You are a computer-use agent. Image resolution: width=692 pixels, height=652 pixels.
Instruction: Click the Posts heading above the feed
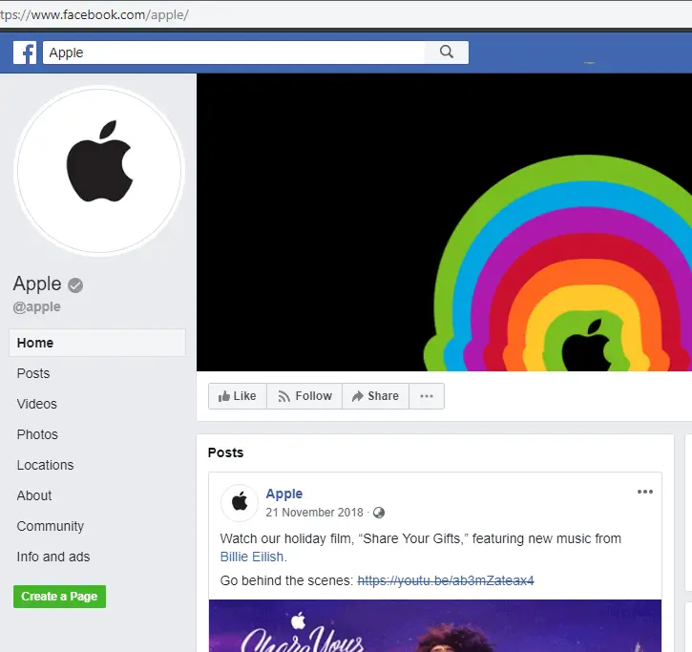coord(225,452)
